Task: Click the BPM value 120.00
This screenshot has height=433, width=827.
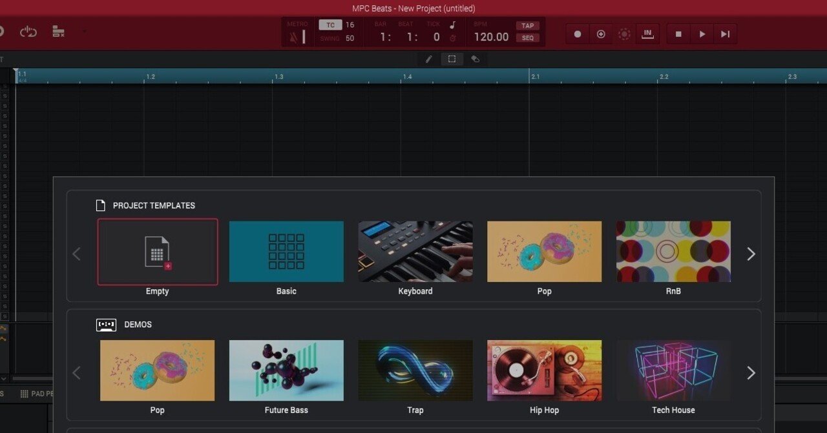Action: click(x=491, y=37)
